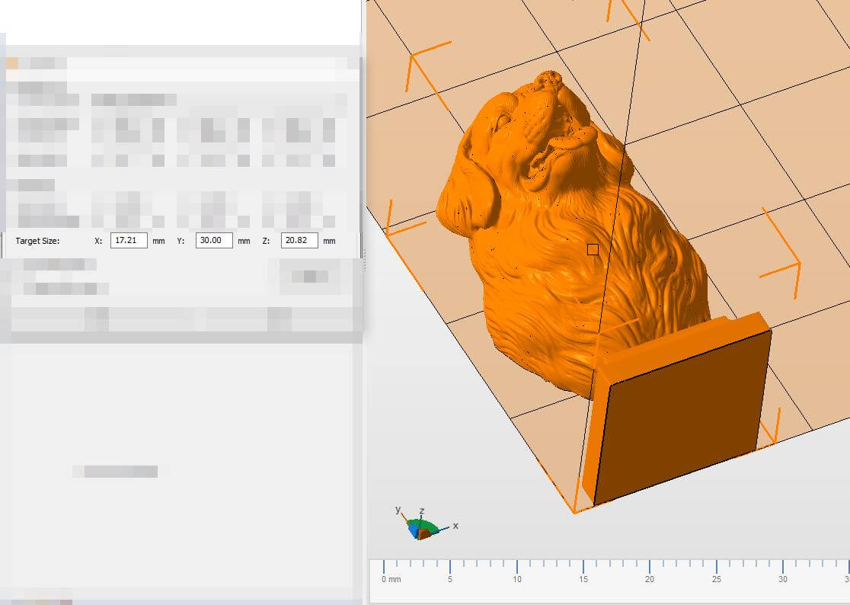Click bounding box corner bracket below the base
Screen dimensions: 850x605
tap(577, 509)
